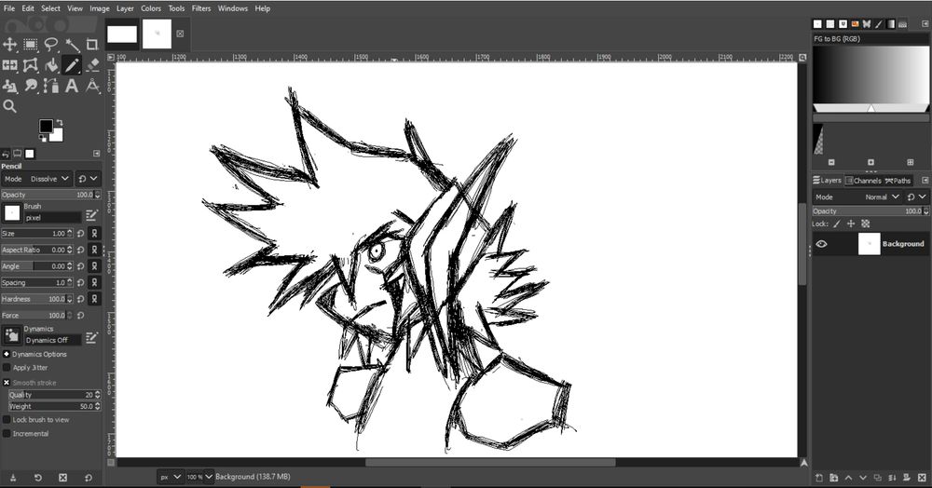Select the Smudge tool
This screenshot has height=488, width=932.
click(31, 86)
